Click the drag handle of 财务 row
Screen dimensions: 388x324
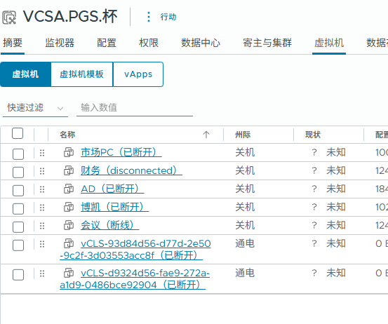(42, 171)
